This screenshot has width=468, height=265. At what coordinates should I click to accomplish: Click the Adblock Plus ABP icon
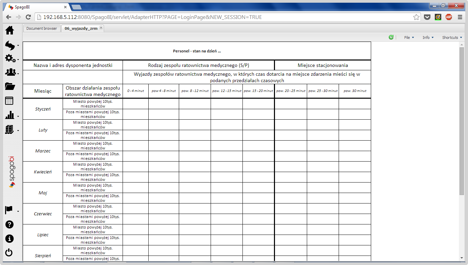[449, 17]
